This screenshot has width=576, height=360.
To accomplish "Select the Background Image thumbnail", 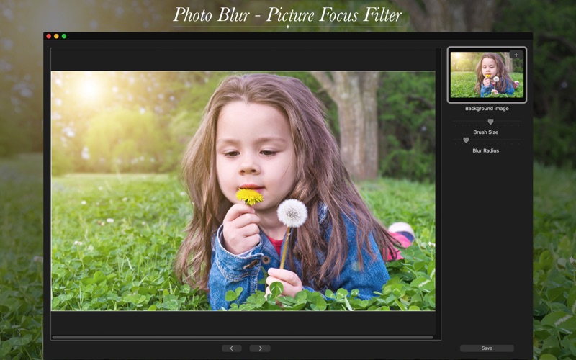I will pyautogui.click(x=487, y=75).
